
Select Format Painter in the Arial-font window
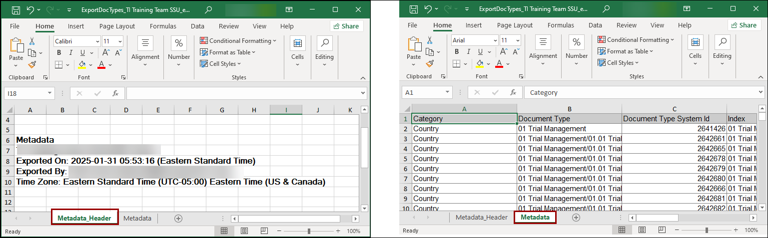(x=430, y=63)
